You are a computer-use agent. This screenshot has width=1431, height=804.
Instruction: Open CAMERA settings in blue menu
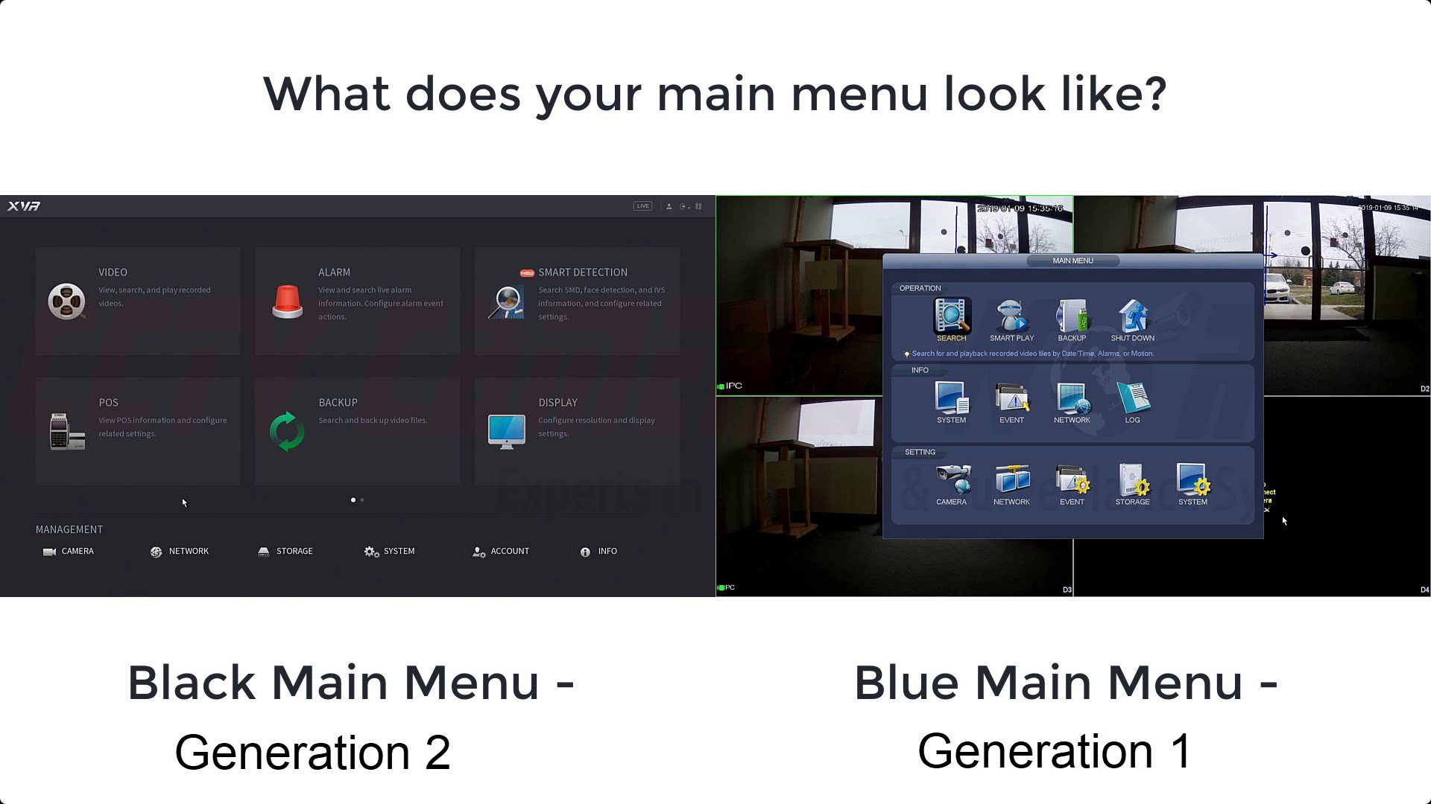click(950, 481)
